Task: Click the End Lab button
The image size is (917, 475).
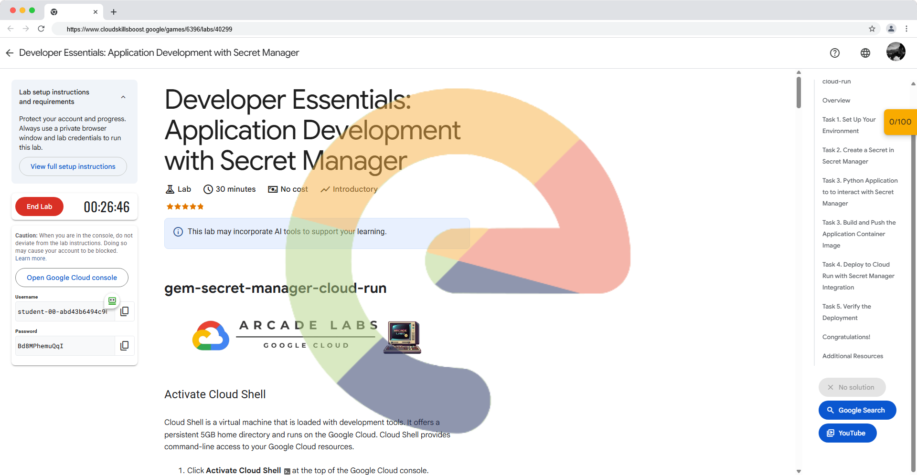Action: (39, 207)
